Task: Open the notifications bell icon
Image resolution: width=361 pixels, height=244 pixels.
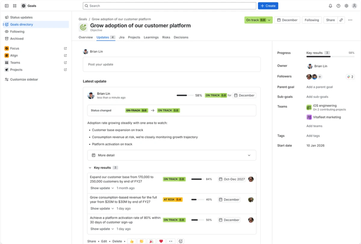Action: 330,6
